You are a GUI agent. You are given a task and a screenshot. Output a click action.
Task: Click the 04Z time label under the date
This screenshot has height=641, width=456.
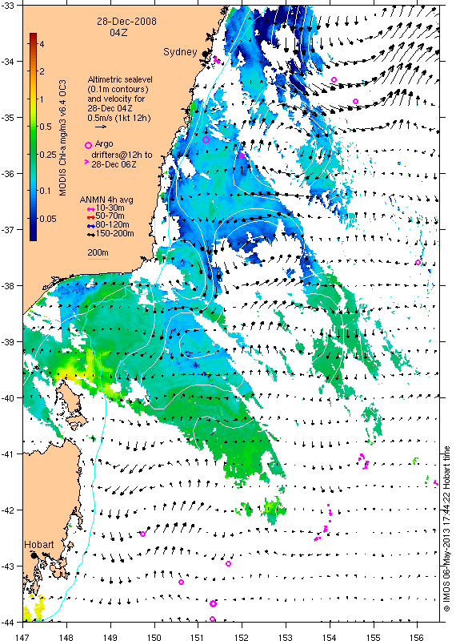tap(118, 32)
